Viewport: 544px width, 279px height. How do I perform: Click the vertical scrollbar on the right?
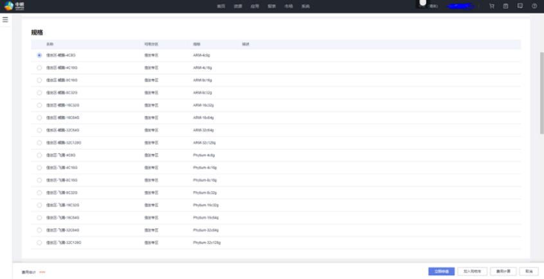(x=541, y=90)
